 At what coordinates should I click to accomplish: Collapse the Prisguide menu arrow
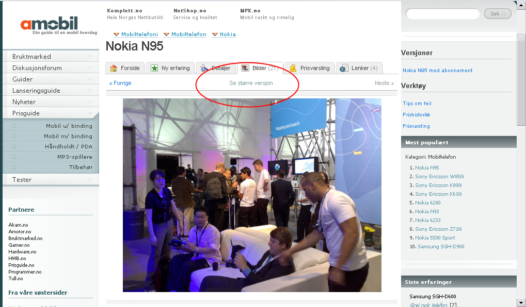click(90, 113)
